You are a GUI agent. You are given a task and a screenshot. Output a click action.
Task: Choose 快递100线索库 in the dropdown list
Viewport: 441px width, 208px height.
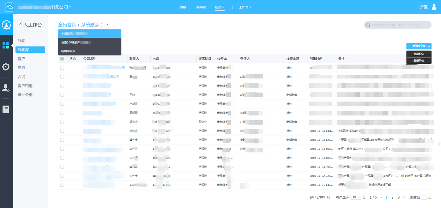pyautogui.click(x=89, y=42)
